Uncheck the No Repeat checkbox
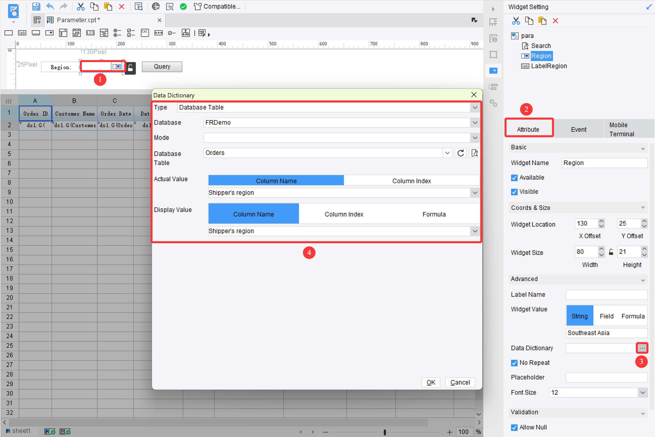The width and height of the screenshot is (655, 437). click(x=514, y=363)
